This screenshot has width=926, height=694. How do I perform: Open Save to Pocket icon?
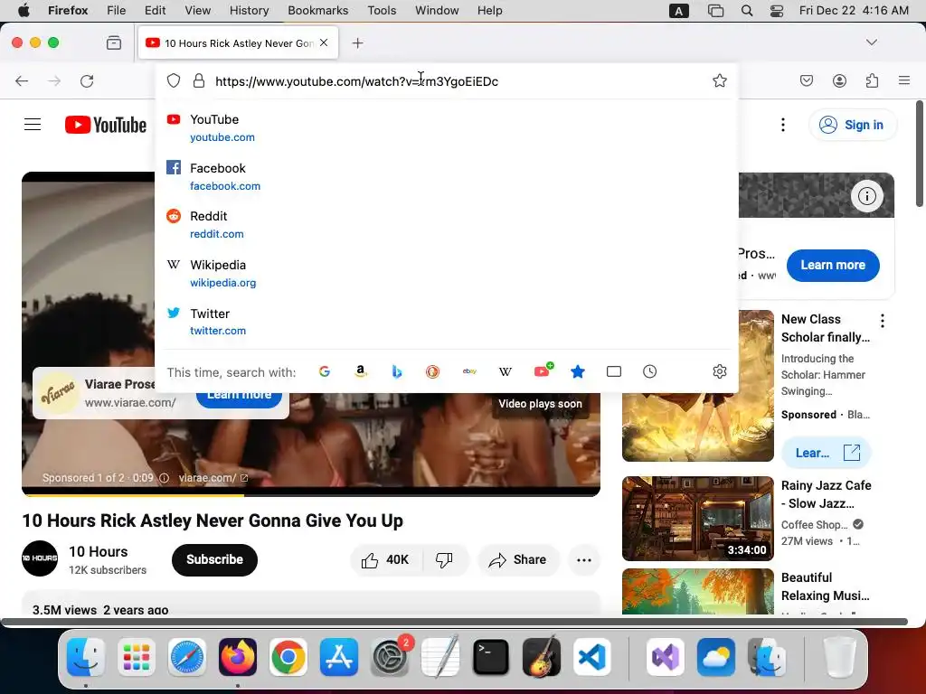(807, 80)
